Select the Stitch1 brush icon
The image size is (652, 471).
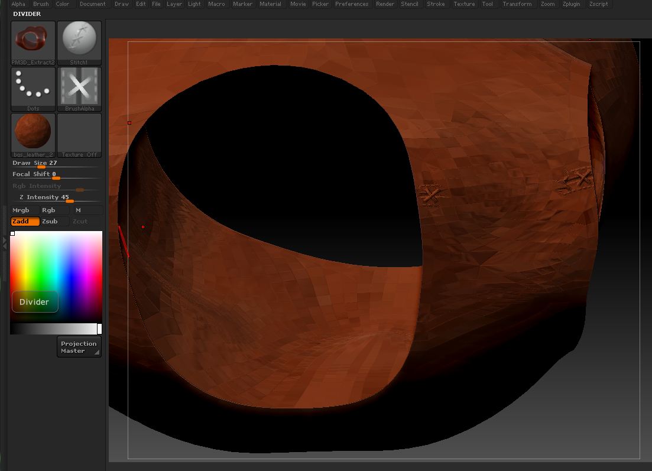point(79,41)
